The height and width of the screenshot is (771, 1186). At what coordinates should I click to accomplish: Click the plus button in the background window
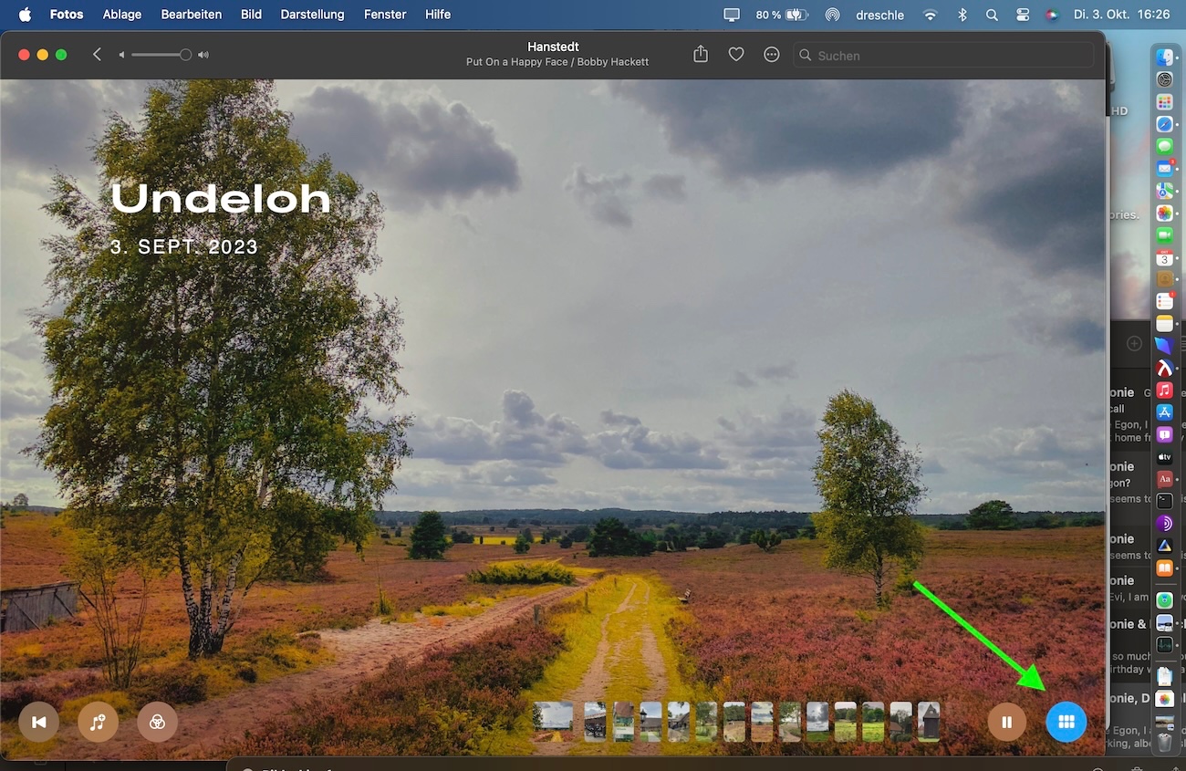click(x=1134, y=344)
